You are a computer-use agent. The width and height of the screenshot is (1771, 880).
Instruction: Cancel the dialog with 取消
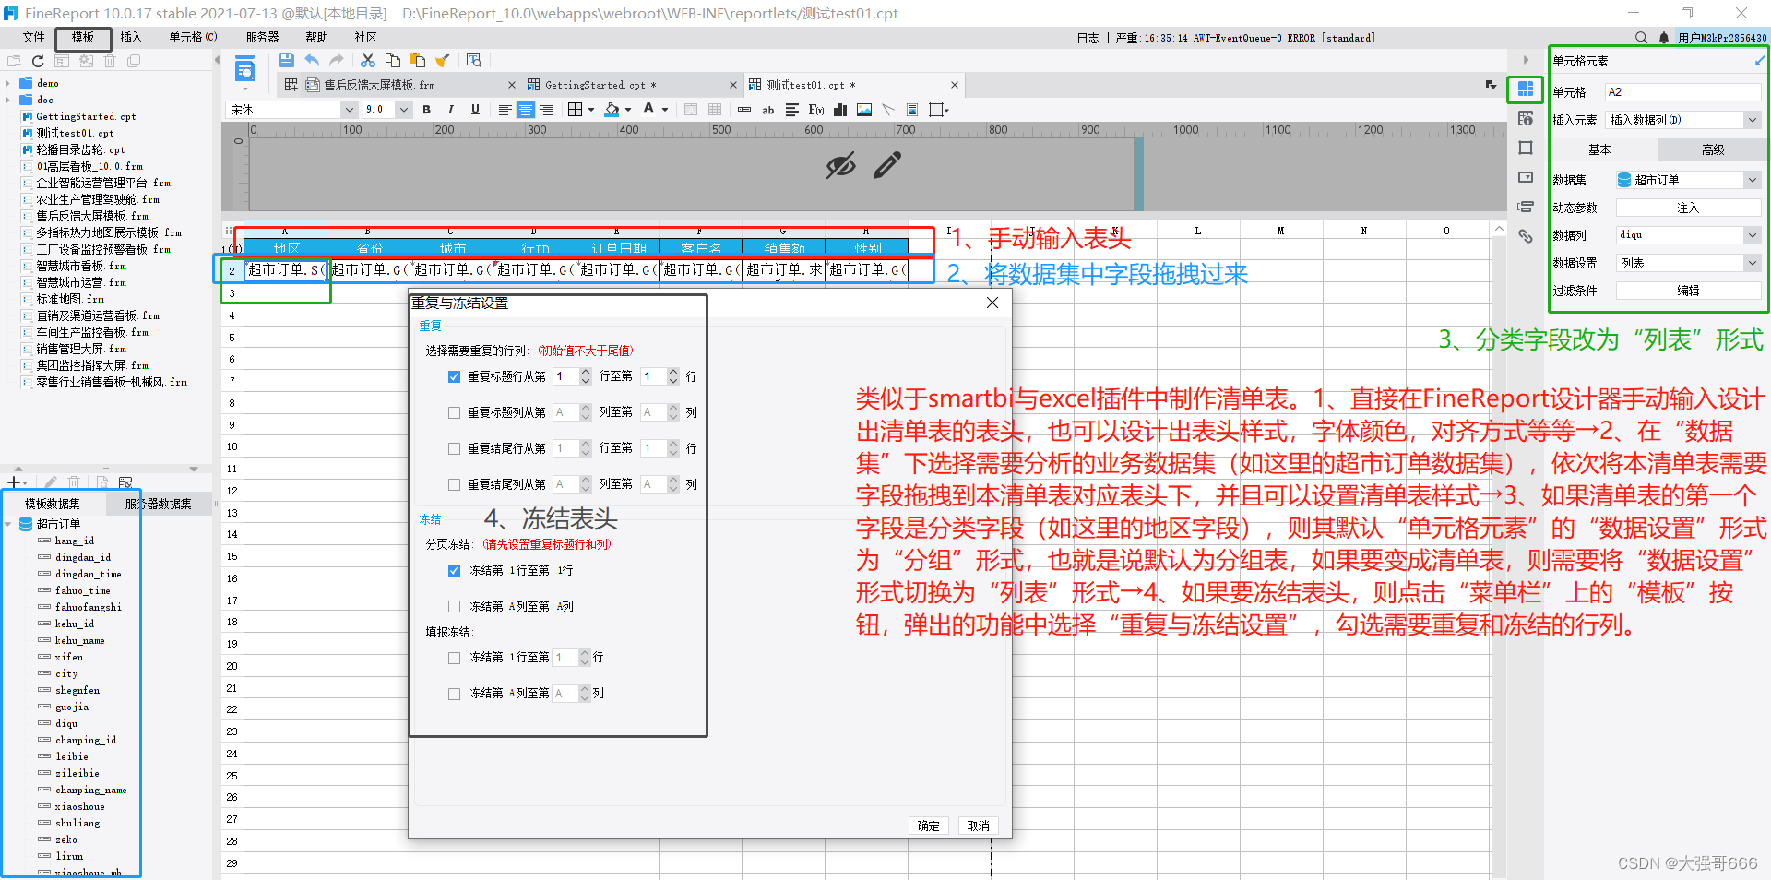[x=978, y=826]
